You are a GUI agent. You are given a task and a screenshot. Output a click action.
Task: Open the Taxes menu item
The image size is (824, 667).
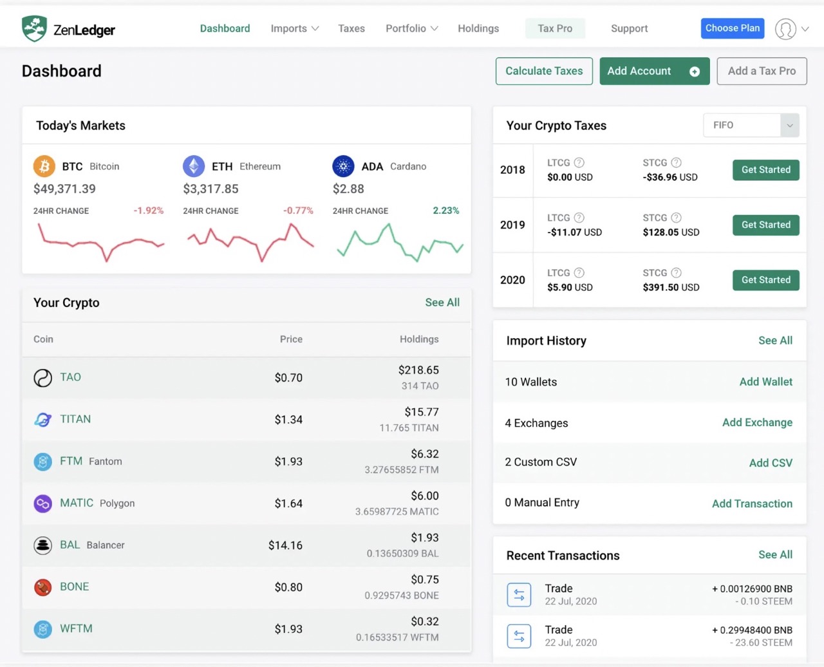351,28
